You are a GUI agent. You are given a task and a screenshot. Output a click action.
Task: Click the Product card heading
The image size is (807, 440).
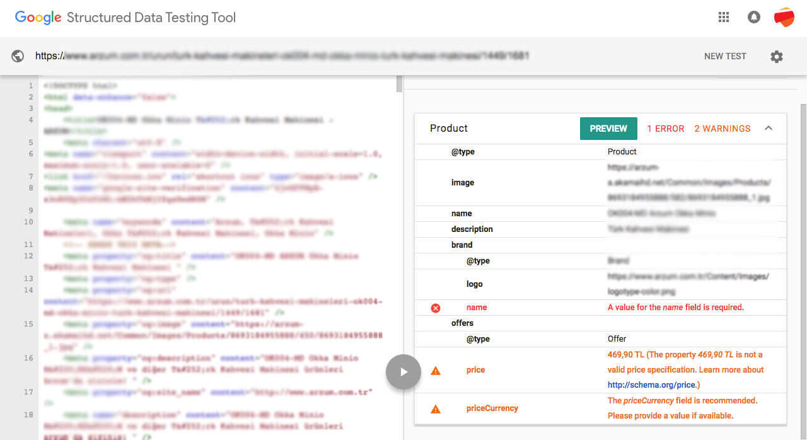449,128
